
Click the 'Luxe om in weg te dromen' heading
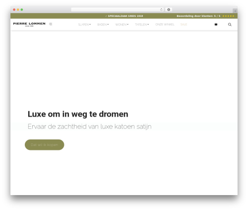click(78, 114)
